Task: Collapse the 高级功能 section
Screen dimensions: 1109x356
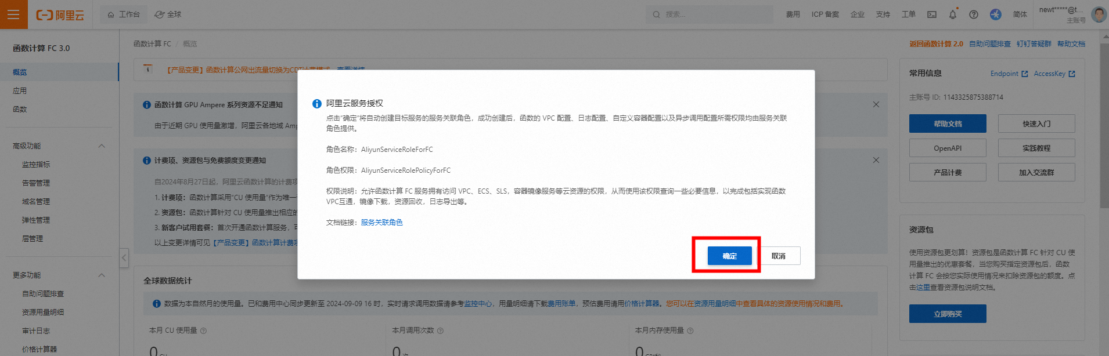Action: click(102, 146)
